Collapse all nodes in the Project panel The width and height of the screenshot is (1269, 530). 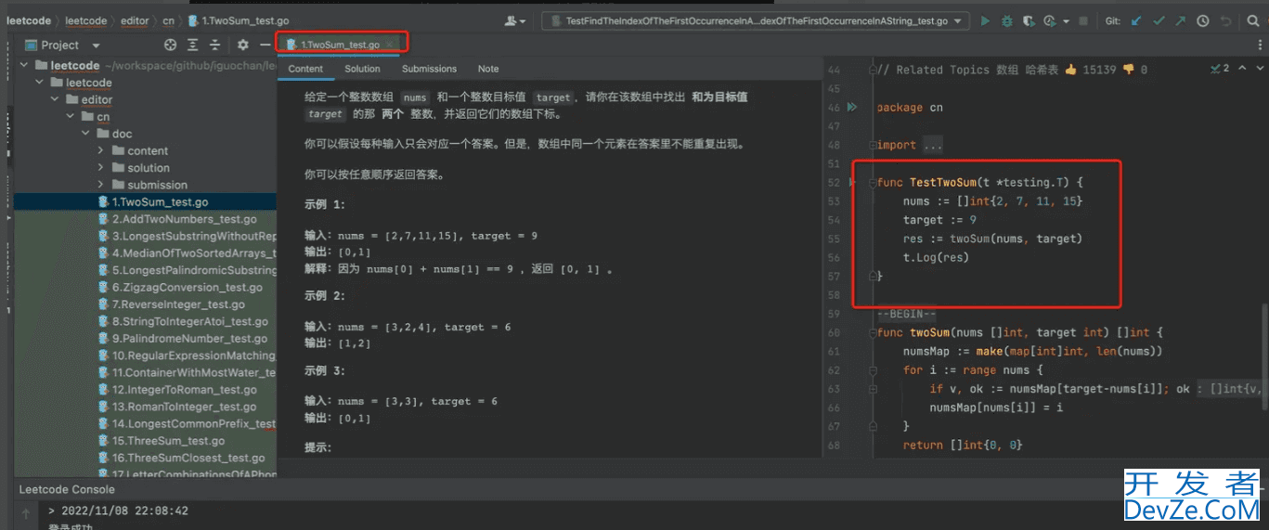tap(214, 45)
